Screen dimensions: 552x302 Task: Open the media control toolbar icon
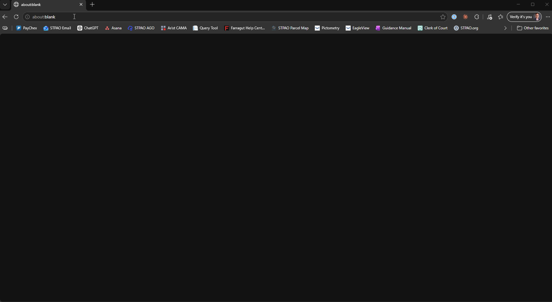click(x=490, y=17)
